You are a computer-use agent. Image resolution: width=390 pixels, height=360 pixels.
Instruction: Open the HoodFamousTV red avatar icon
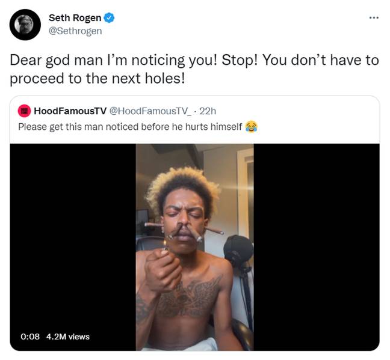click(24, 111)
